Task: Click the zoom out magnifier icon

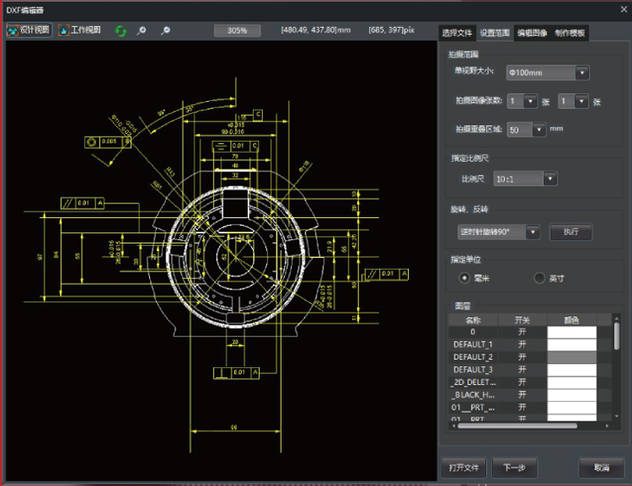Action: 165,31
